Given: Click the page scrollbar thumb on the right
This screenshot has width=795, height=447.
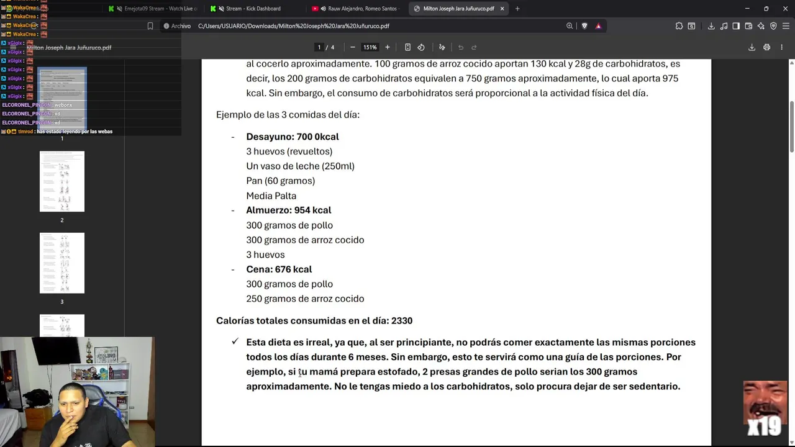Looking at the screenshot, I should point(791,126).
